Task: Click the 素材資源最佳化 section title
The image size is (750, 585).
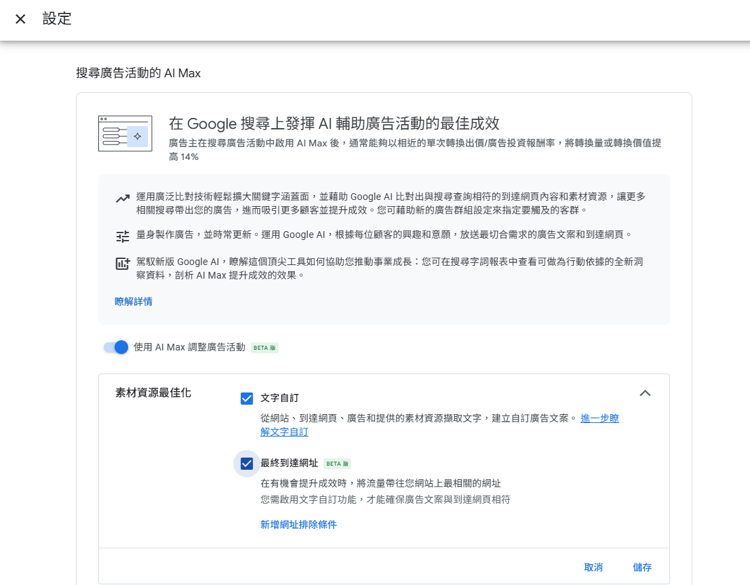Action: 153,393
